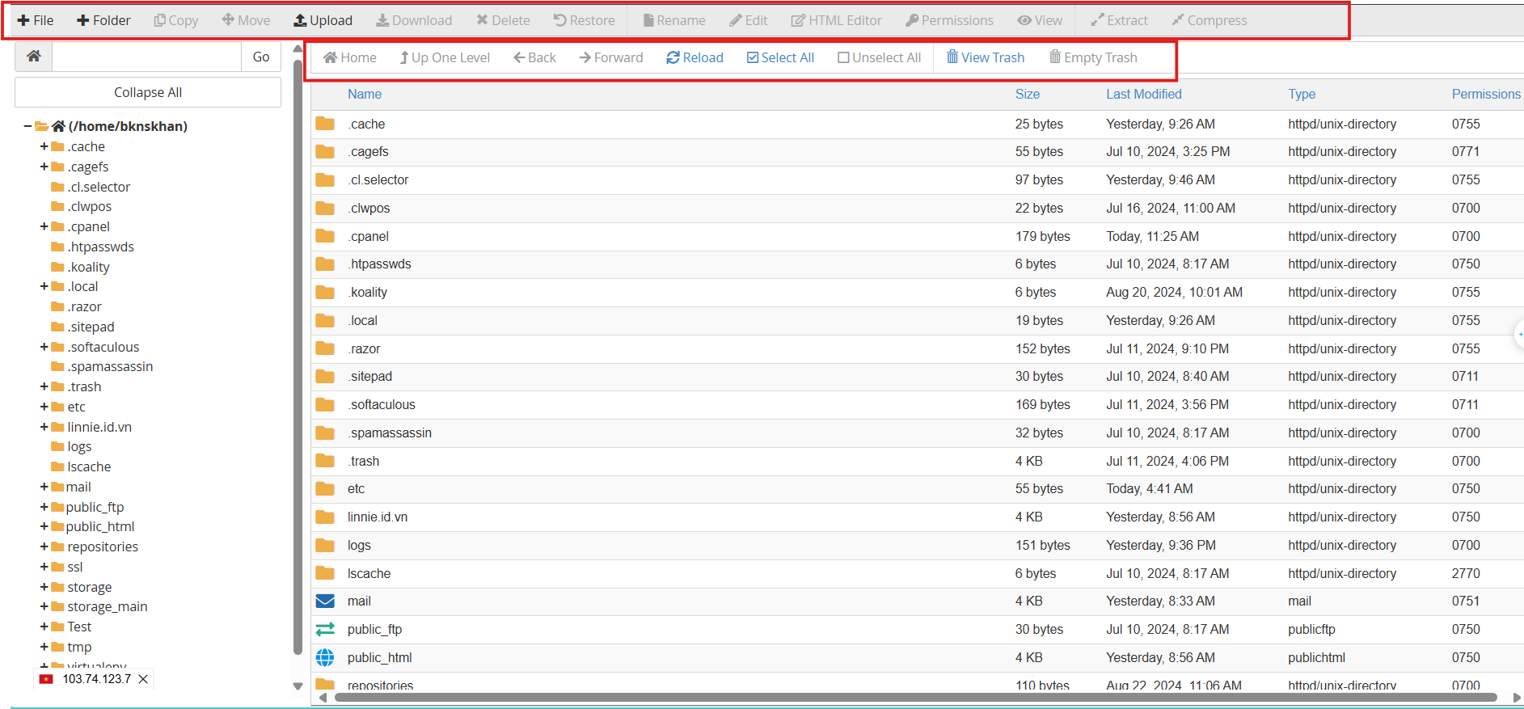The width and height of the screenshot is (1524, 709).
Task: Sort by Permissions column header
Action: pos(1486,94)
